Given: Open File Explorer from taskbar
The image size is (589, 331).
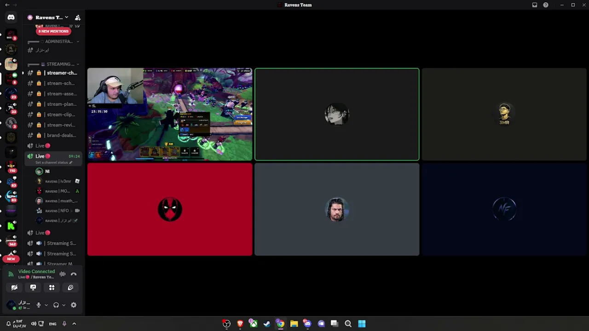Looking at the screenshot, I should pos(294,324).
